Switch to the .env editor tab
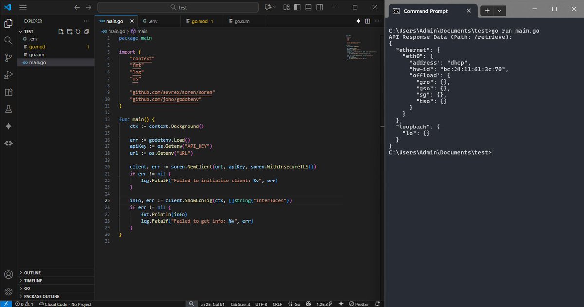Image resolution: width=584 pixels, height=307 pixels. (x=158, y=21)
